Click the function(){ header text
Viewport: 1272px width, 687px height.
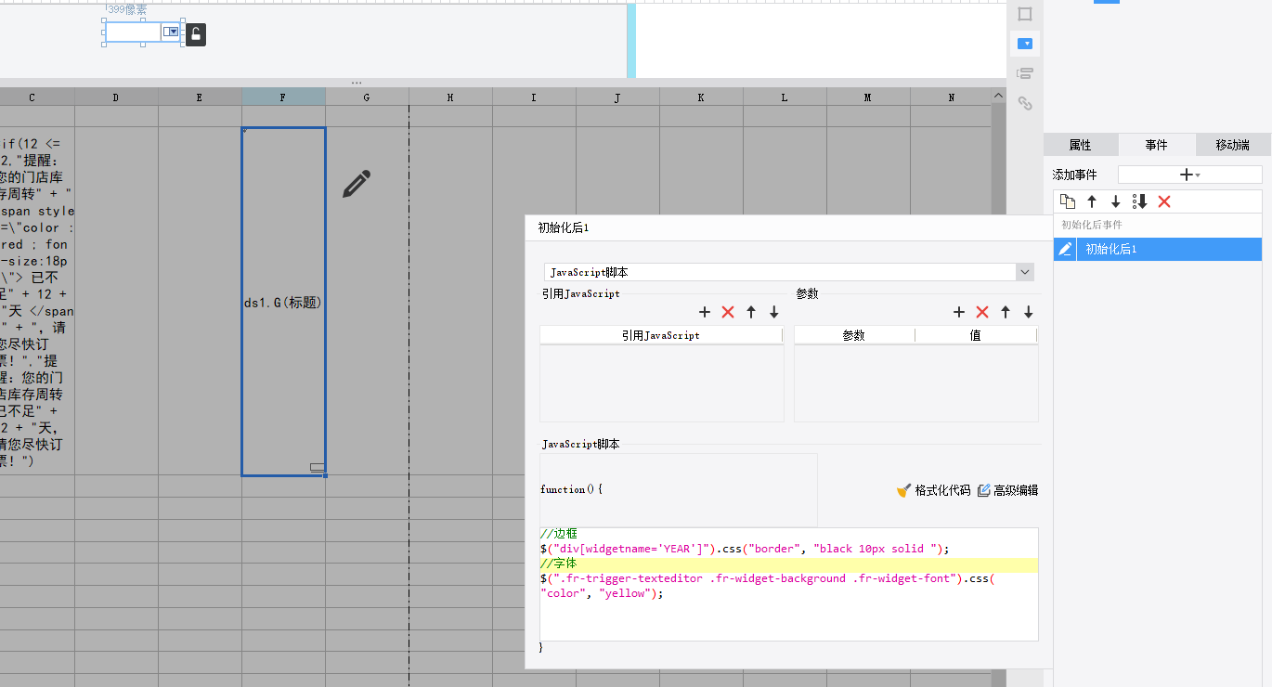tap(571, 489)
